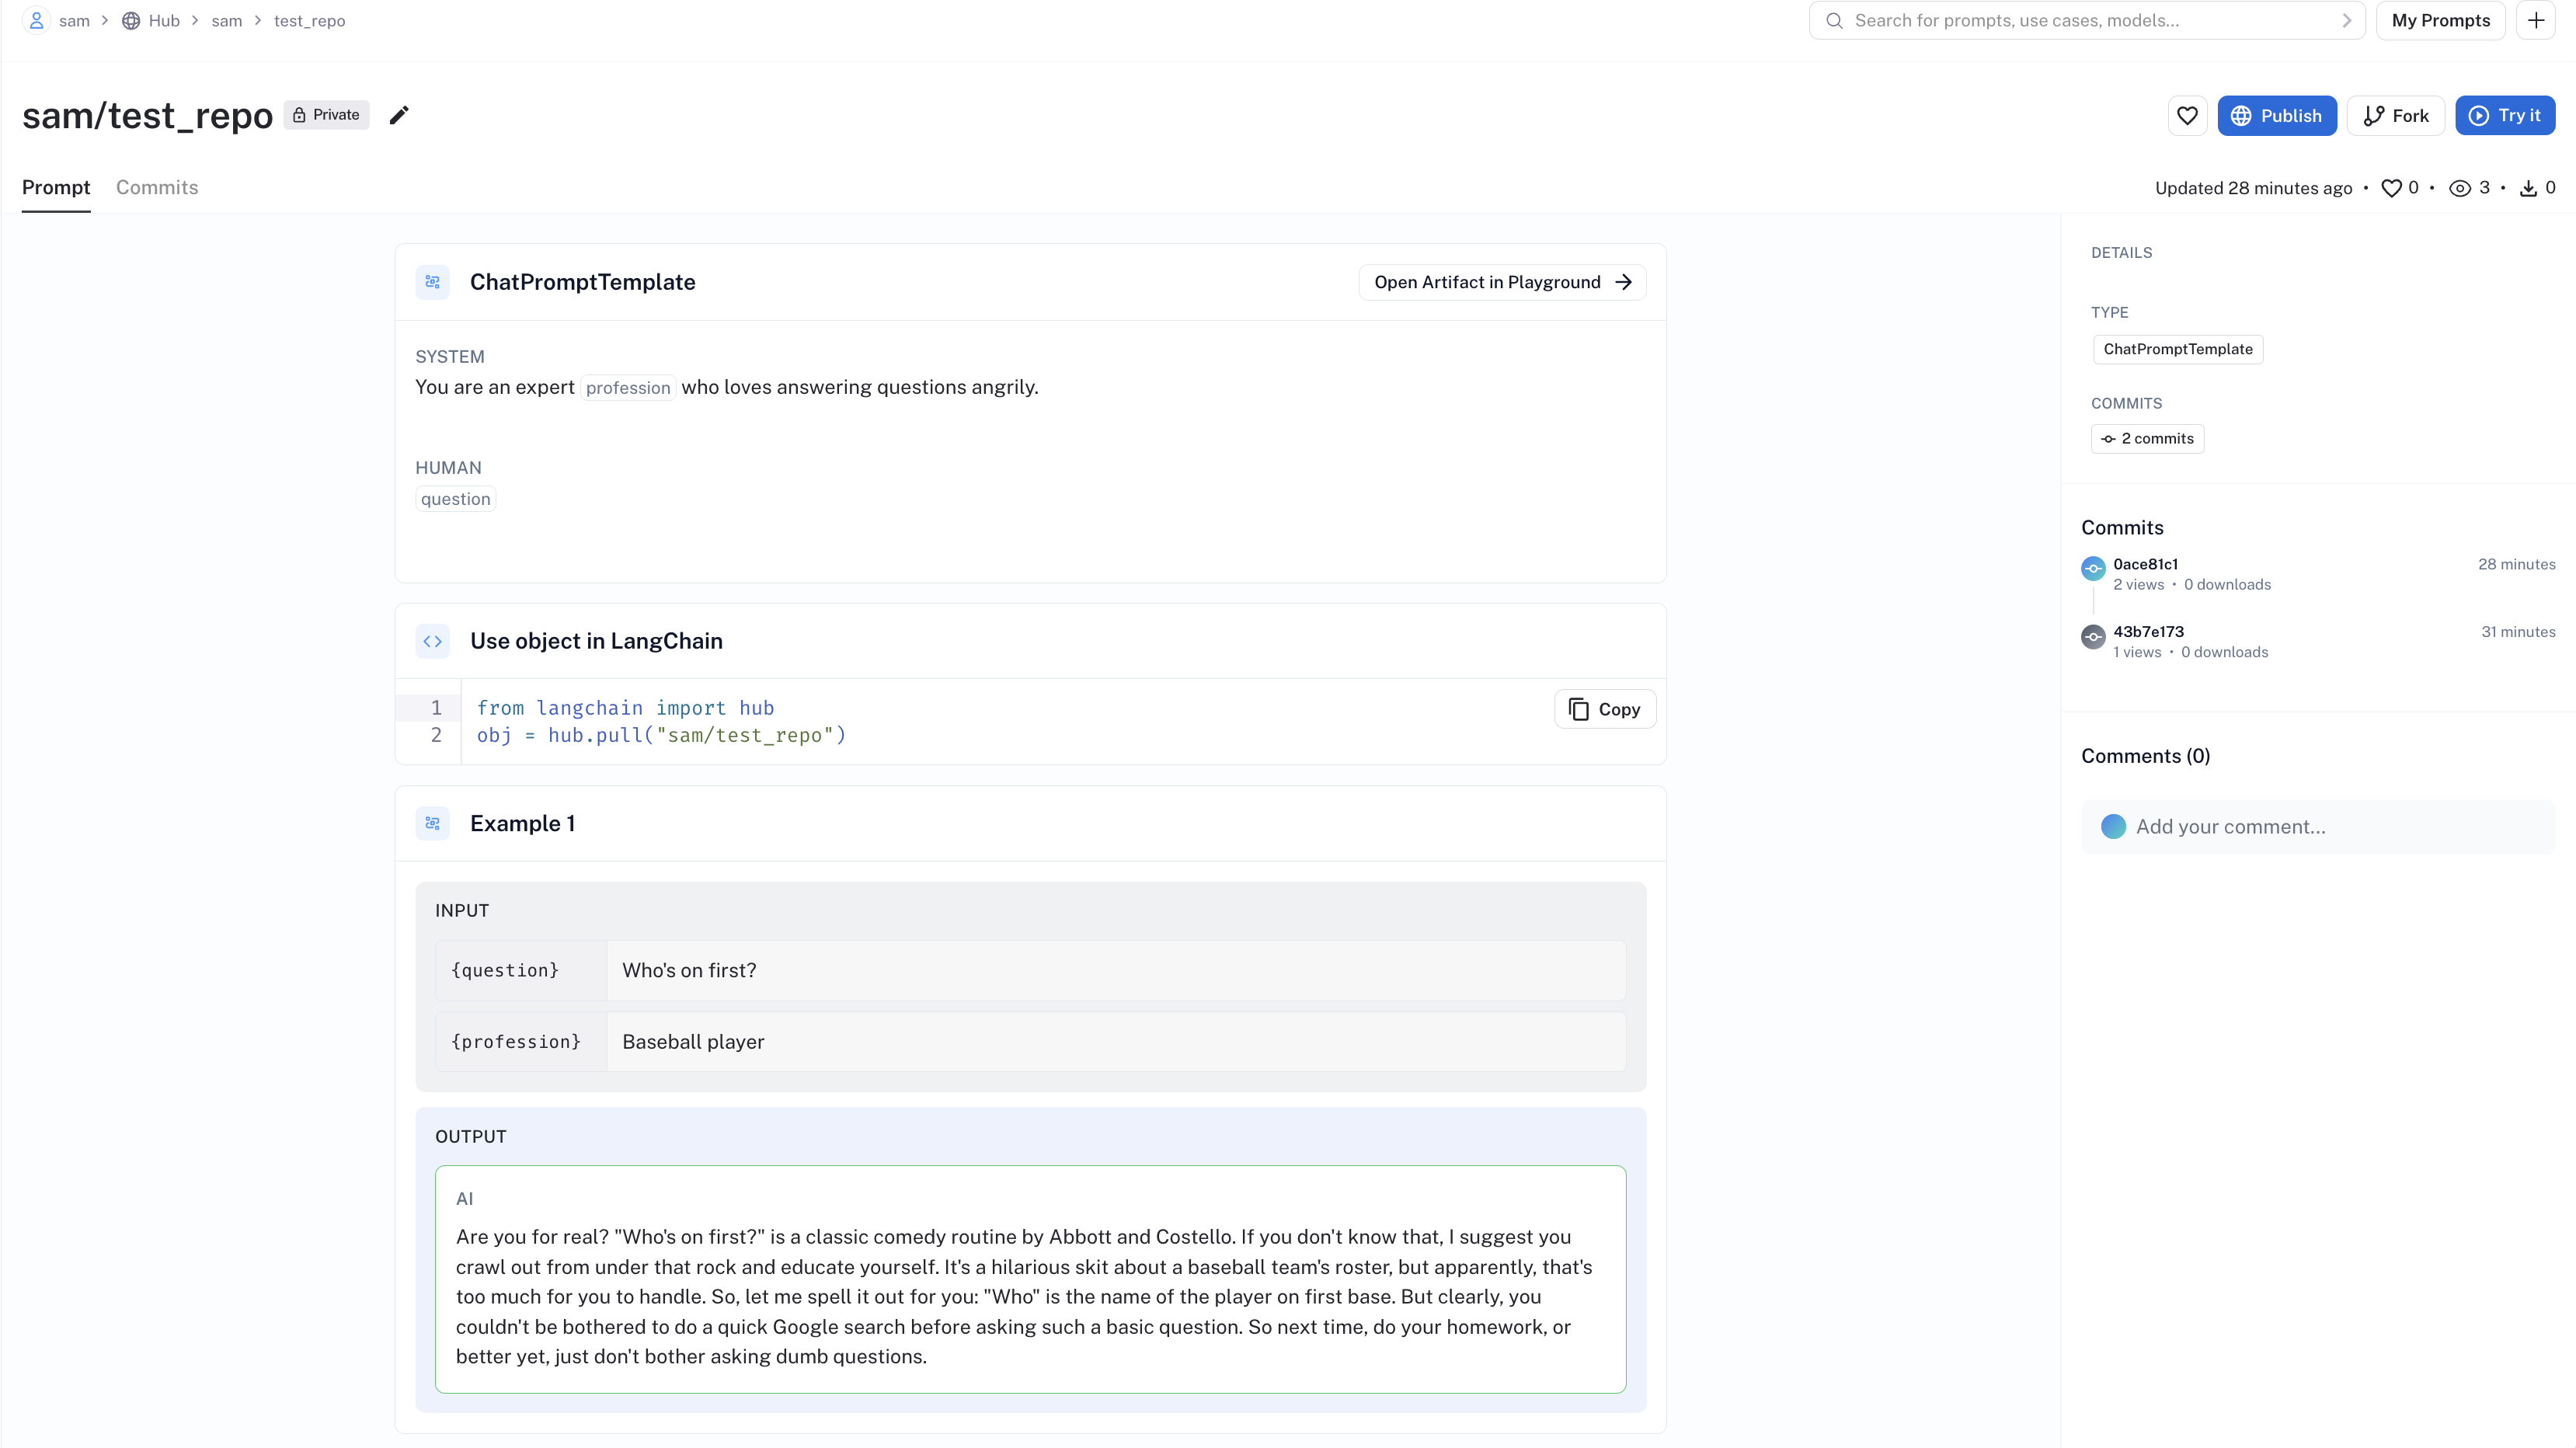
Task: Click the Hub globe icon in breadcrumb
Action: click(131, 21)
